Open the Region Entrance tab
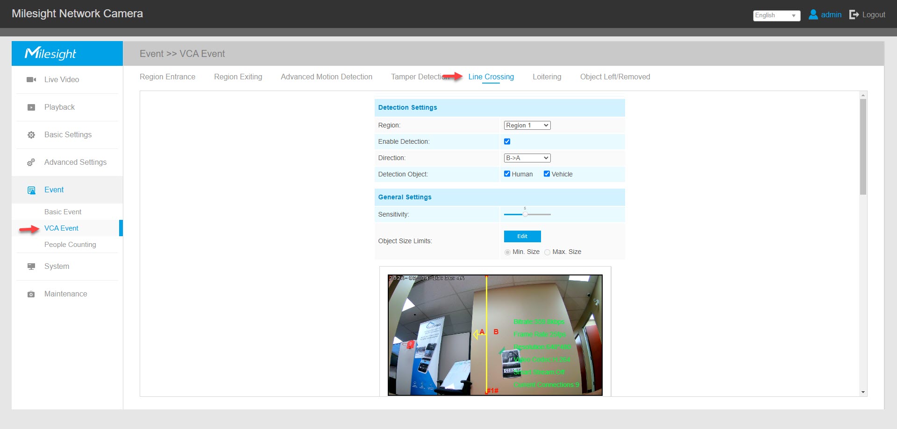This screenshot has width=897, height=429. [x=167, y=77]
